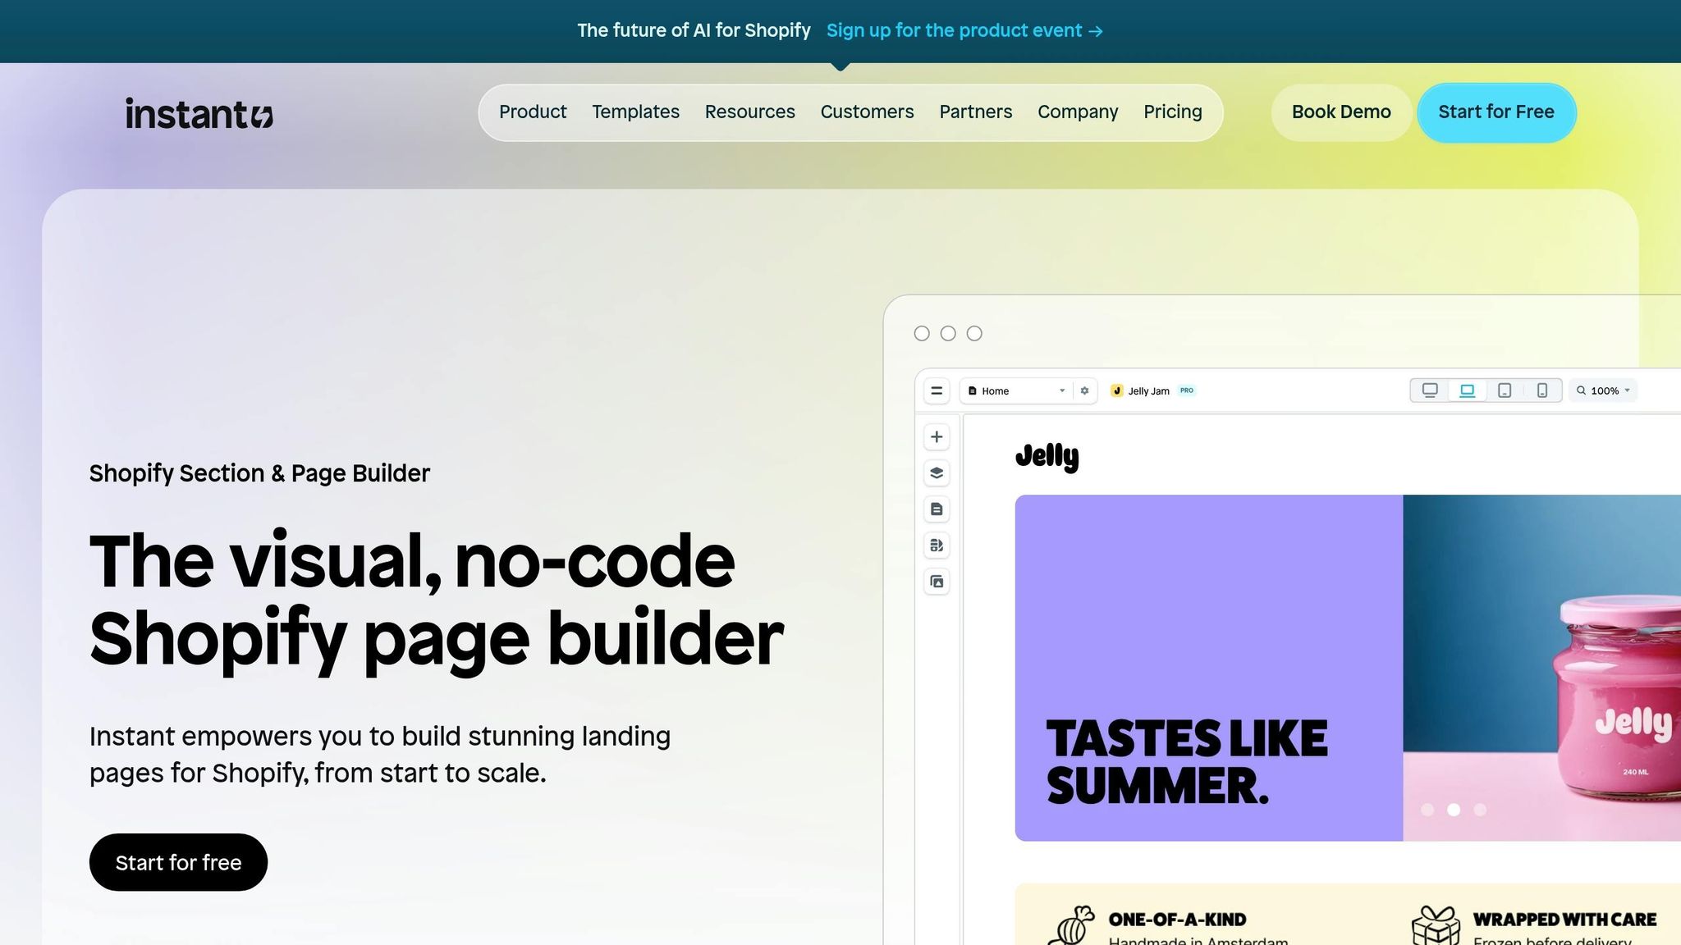The width and height of the screenshot is (1681, 945).
Task: Open the Home page selector dropdown
Action: pyautogui.click(x=1018, y=391)
